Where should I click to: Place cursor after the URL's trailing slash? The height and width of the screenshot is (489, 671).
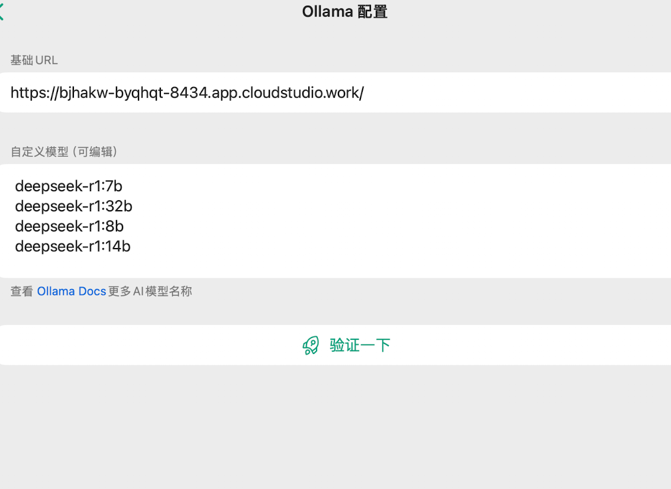[364, 92]
